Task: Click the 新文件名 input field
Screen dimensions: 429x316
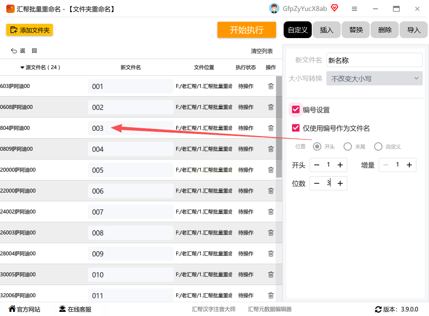Action: (374, 60)
